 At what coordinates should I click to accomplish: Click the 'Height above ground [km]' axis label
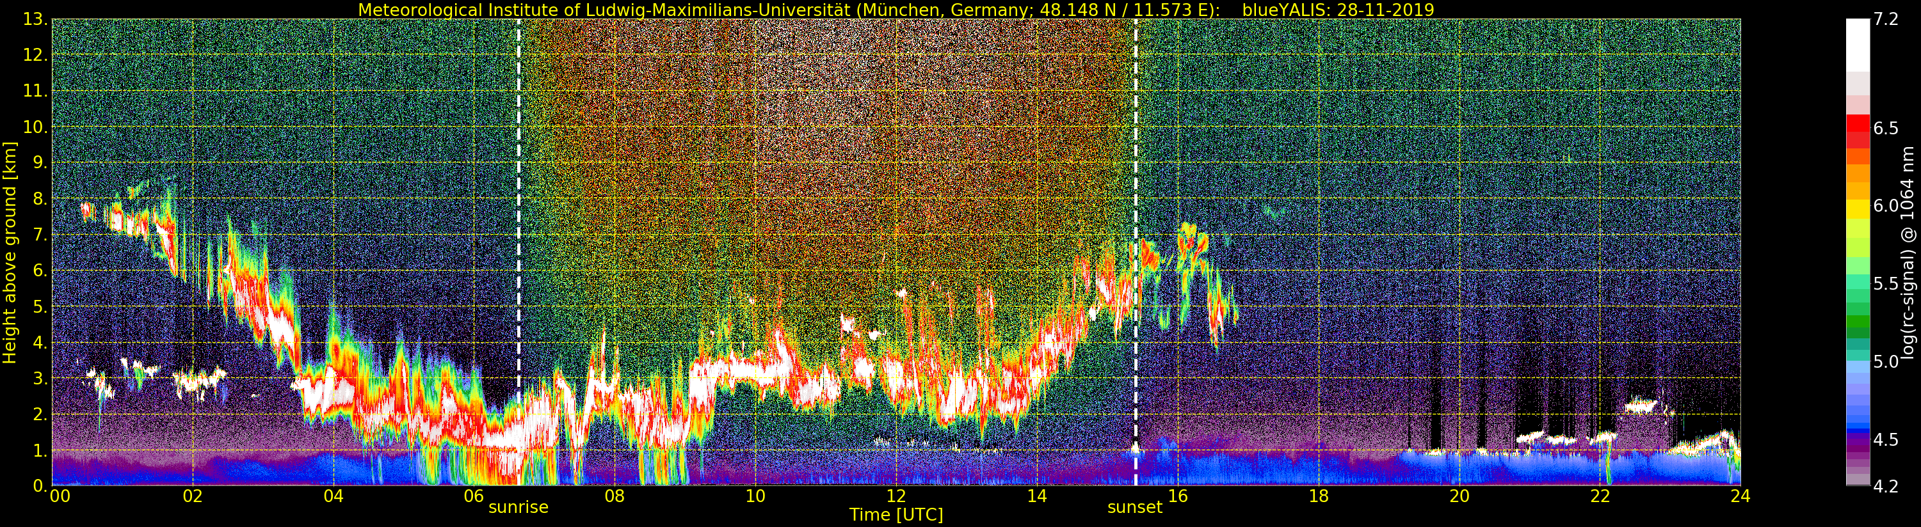pyautogui.click(x=10, y=253)
